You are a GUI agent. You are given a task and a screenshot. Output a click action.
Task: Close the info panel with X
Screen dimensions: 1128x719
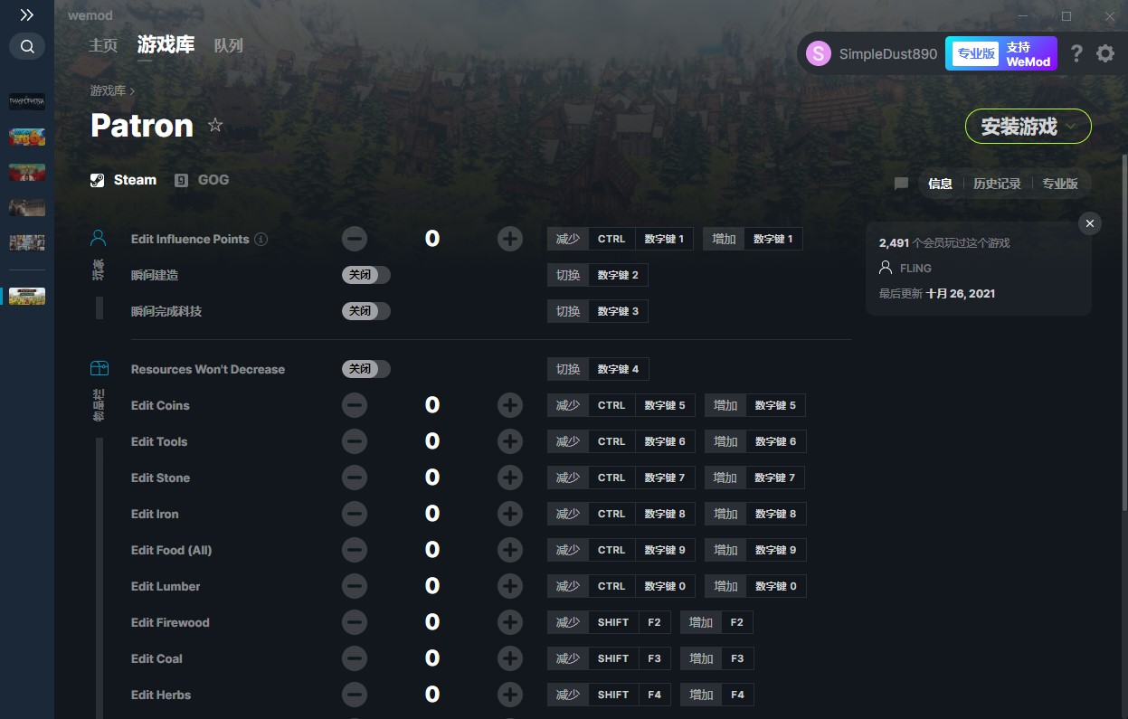(1090, 223)
